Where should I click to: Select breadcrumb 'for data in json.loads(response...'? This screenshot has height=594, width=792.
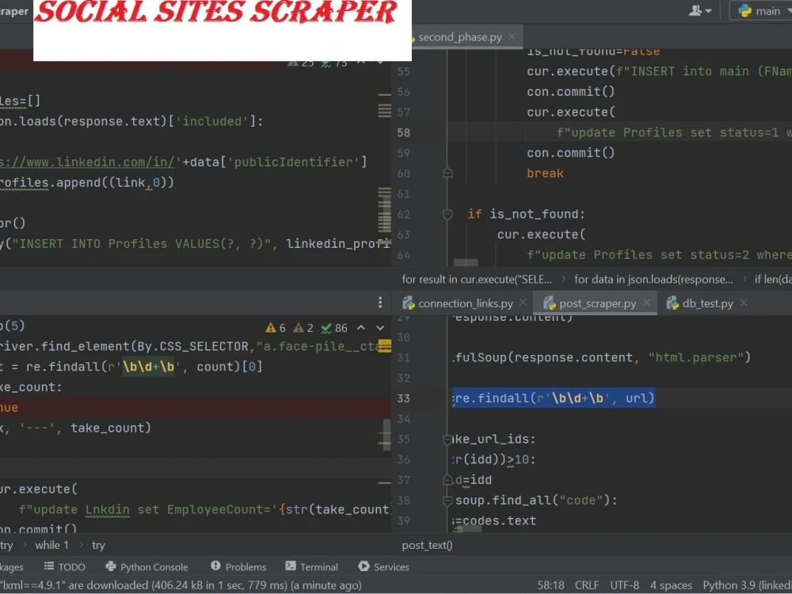click(653, 280)
